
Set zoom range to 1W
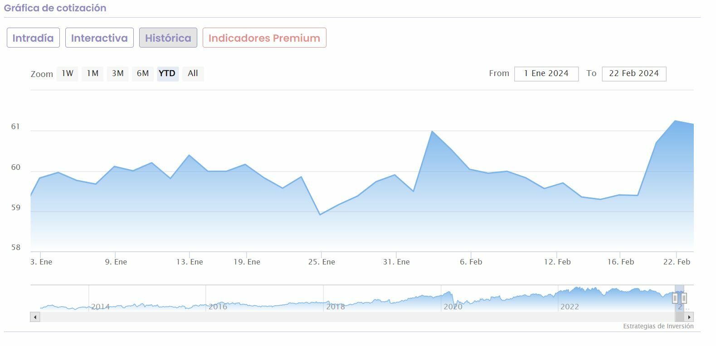68,73
